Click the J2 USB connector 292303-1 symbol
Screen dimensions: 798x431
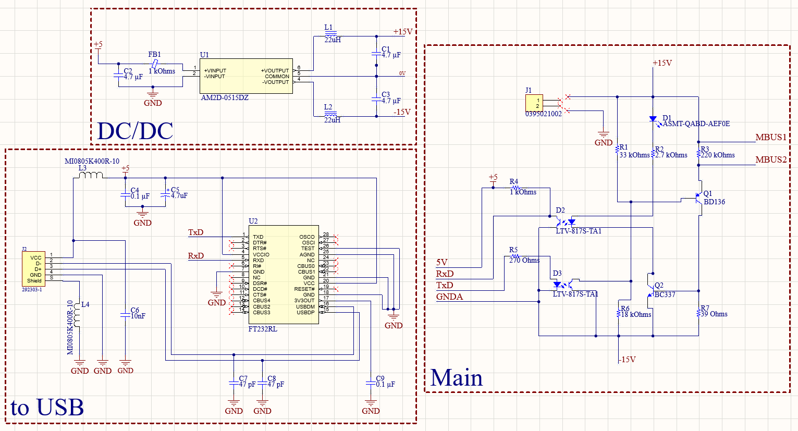[x=33, y=269]
